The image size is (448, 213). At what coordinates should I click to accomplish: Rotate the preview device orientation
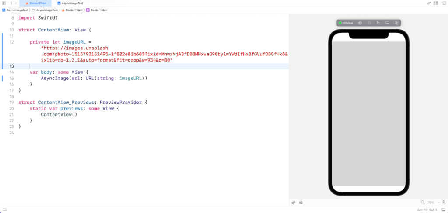[378, 23]
